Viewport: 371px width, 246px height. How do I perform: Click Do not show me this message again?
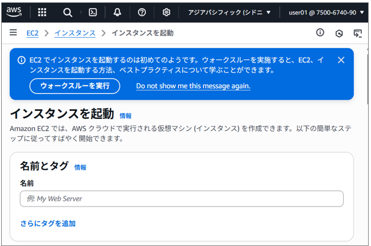(193, 86)
